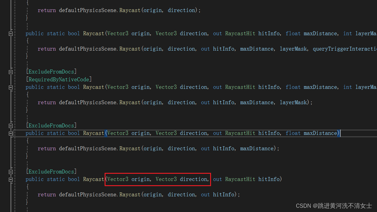Click layerMask argument in third return statement
The width and height of the screenshot is (377, 212).
(x=293, y=102)
